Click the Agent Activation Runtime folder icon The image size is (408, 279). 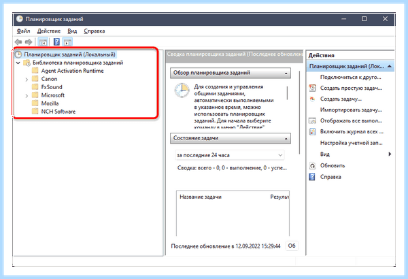tap(35, 71)
